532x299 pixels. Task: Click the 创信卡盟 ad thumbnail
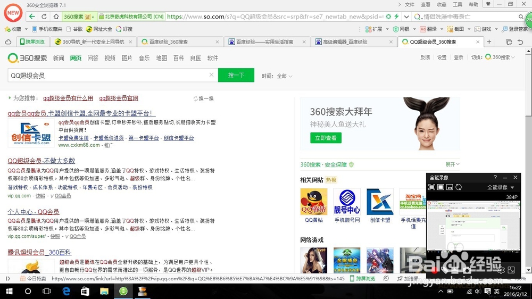click(x=31, y=134)
